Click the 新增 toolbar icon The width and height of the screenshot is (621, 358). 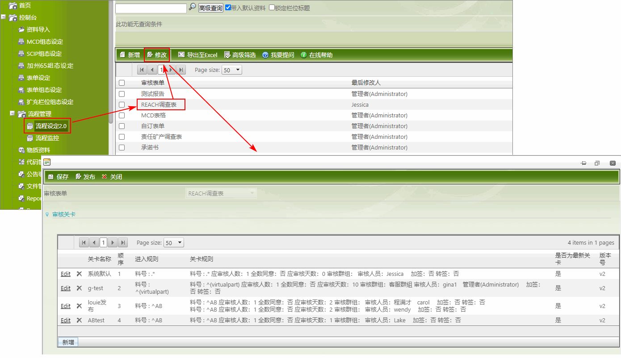[122, 55]
